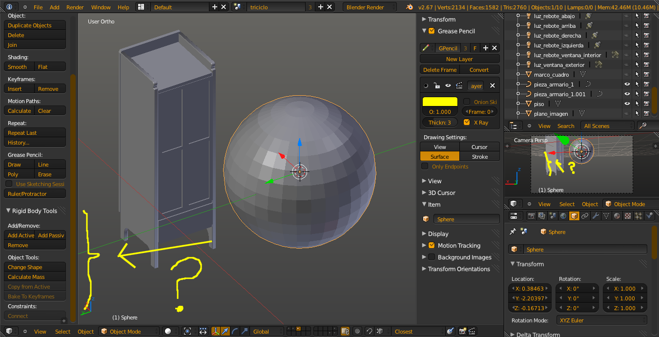Screen dimensions: 659x337
Task: Click the outliner search magnifier icon
Action: coord(642,126)
